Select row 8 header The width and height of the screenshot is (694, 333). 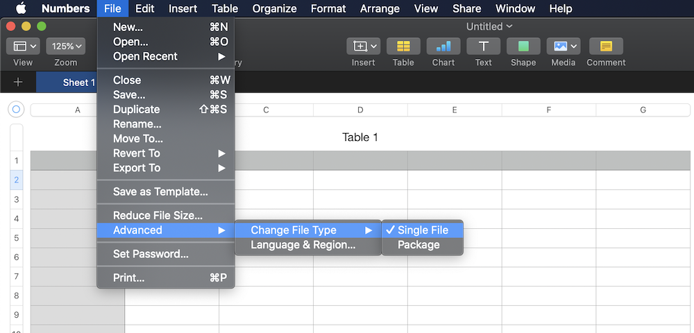click(x=17, y=296)
